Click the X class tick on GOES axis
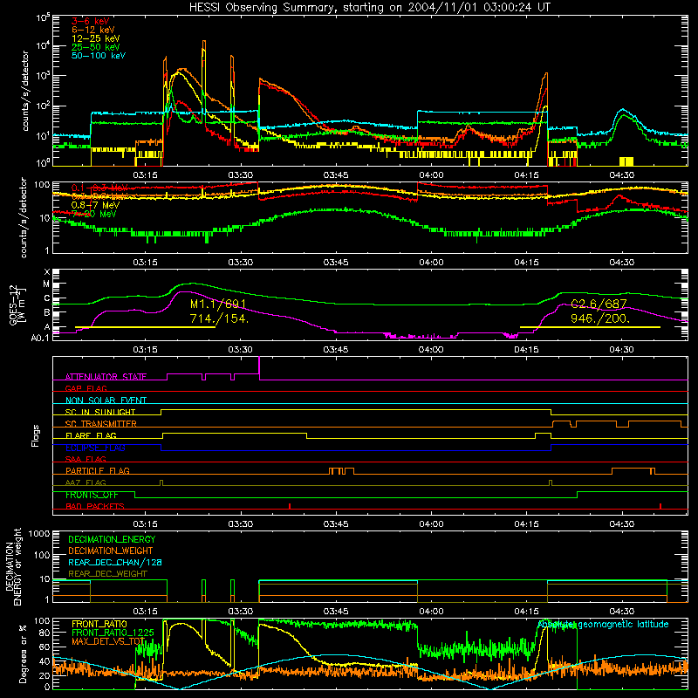This screenshot has height=698, width=698. [x=47, y=272]
